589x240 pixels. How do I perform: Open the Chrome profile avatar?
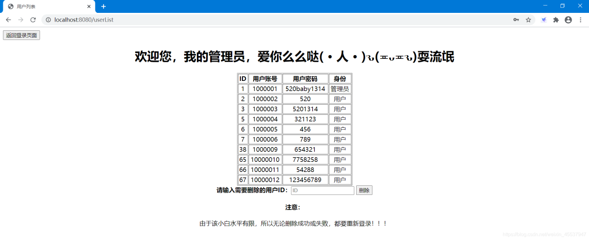(x=568, y=20)
